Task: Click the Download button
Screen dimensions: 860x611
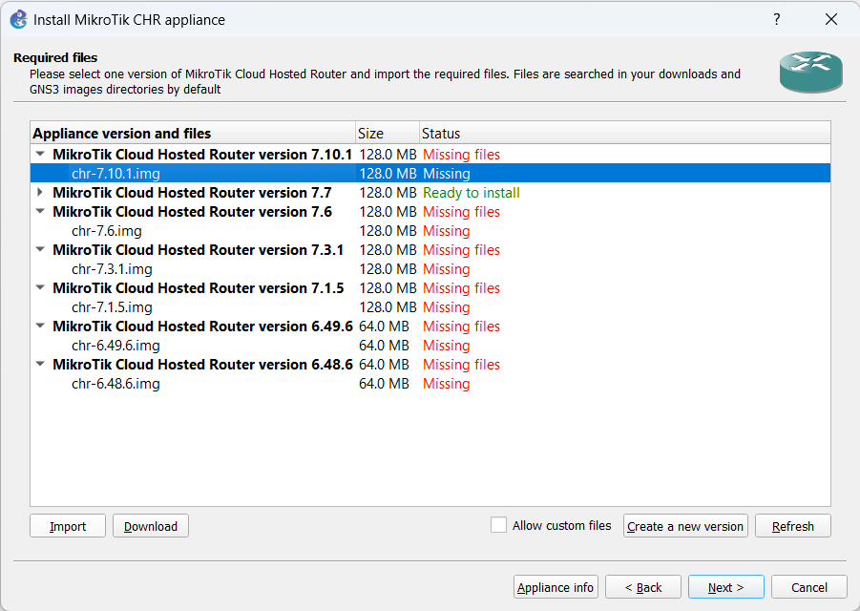Action: tap(151, 526)
